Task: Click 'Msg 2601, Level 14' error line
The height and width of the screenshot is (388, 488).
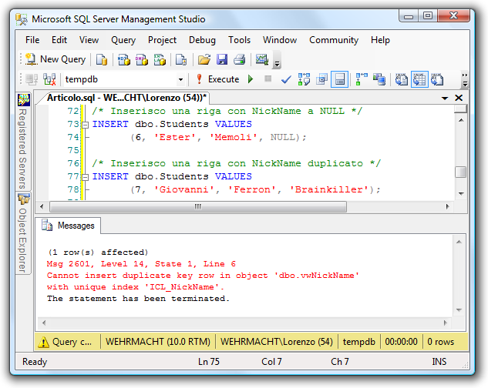Action: point(141,264)
